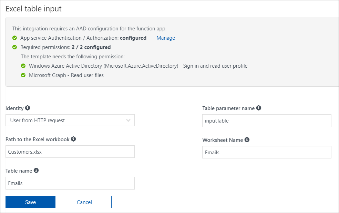Viewport: 339px width, 213px height.
Task: Click the Worksheet Name info icon
Action: click(247, 140)
